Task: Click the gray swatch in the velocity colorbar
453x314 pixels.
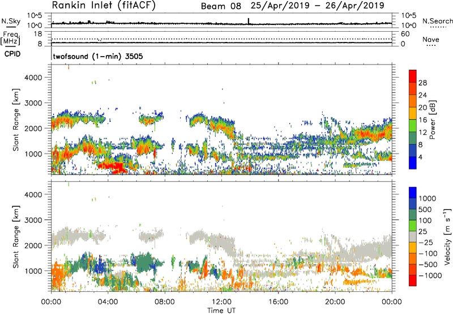Action: [413, 236]
